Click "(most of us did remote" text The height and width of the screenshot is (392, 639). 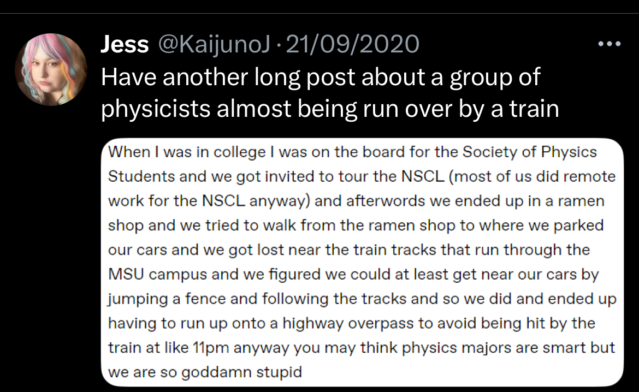click(532, 176)
